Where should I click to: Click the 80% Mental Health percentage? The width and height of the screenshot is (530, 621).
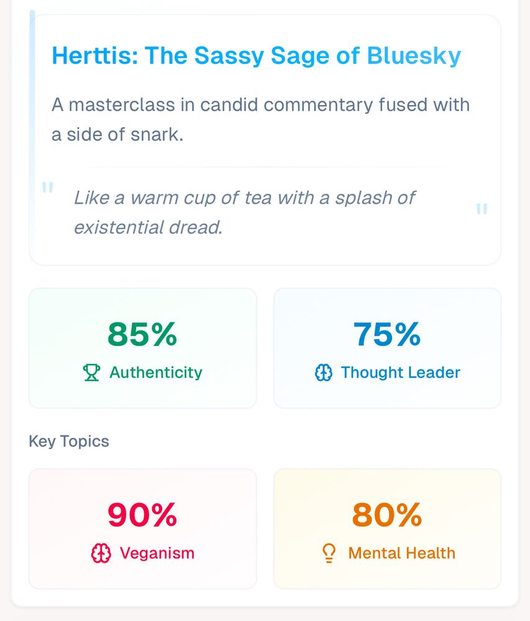(x=386, y=515)
